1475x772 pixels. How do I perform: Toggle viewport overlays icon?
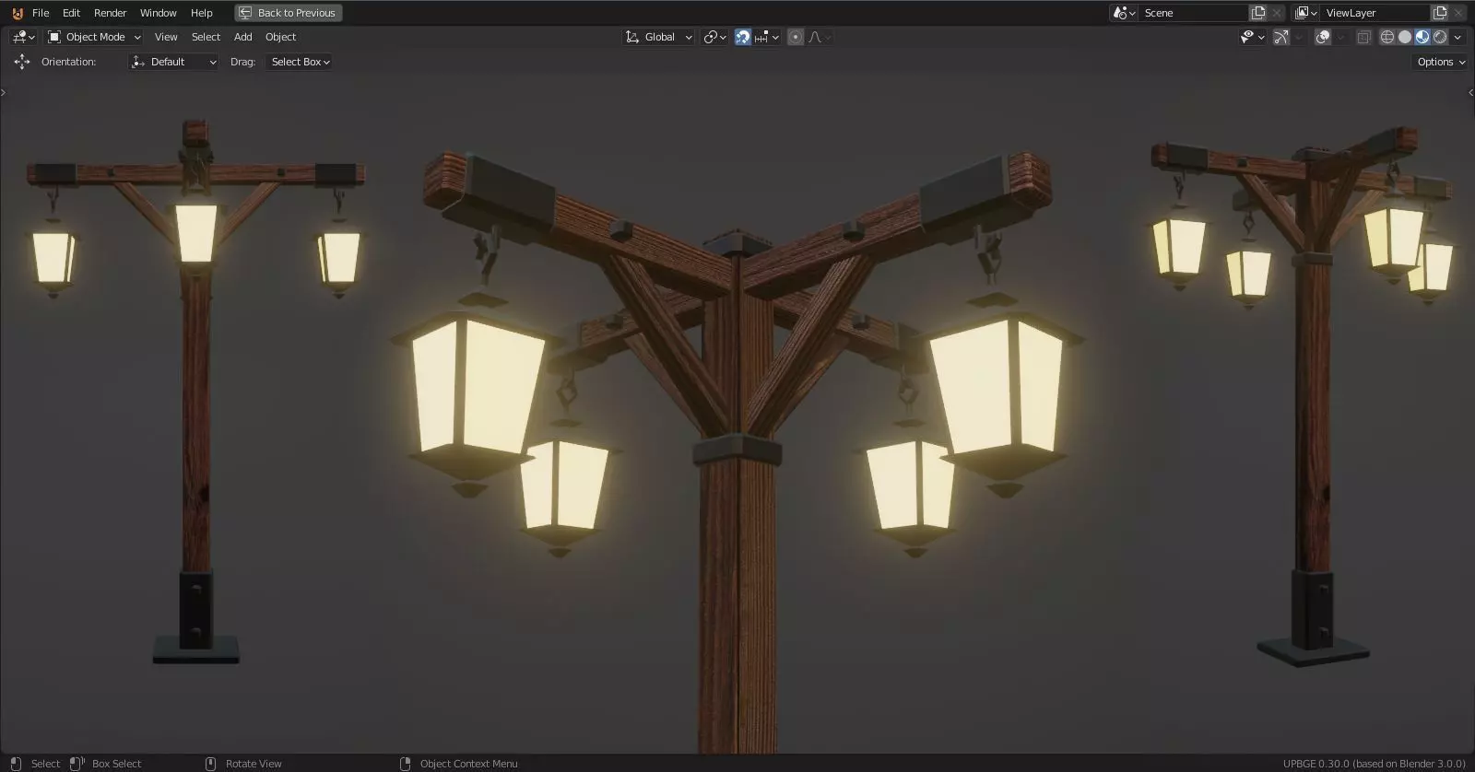pyautogui.click(x=1323, y=37)
